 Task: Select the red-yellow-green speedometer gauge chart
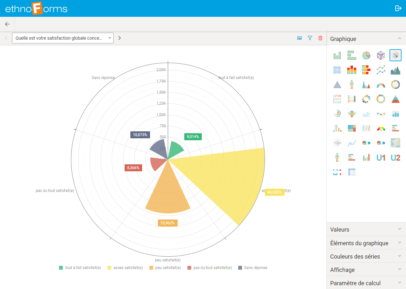[x=381, y=128]
